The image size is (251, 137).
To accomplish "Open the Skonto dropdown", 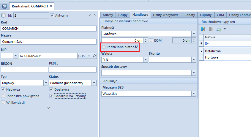I will (x=194, y=60).
